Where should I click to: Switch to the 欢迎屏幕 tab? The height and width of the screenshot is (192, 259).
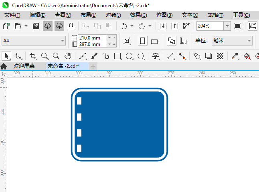24,66
